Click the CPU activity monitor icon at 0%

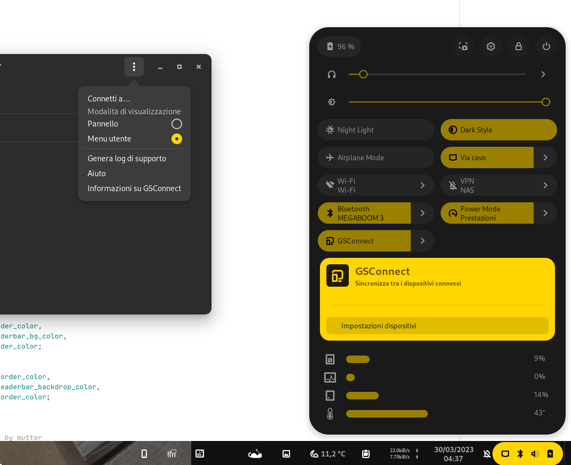click(x=330, y=377)
